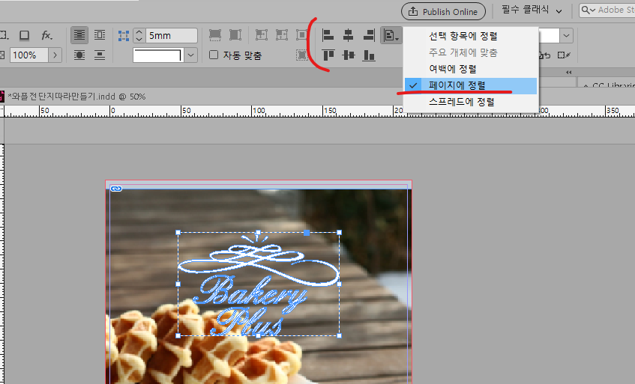Choose 주요 개체에 맞춤 option
Screen dimensions: 635x384
pyautogui.click(x=471, y=52)
